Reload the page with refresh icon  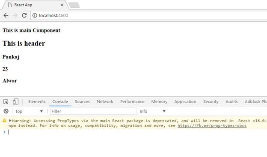pos(24,15)
